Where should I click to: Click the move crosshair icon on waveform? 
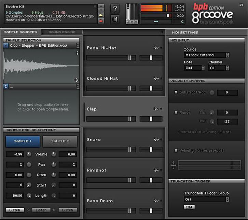pyautogui.click(x=76, y=80)
